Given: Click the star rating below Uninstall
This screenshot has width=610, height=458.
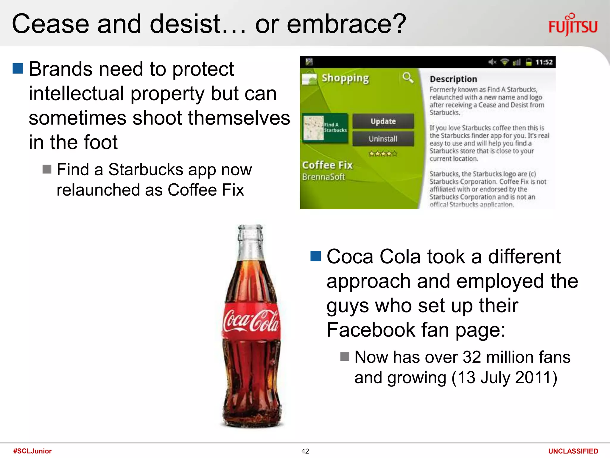Looking at the screenshot, I should pyautogui.click(x=383, y=154).
